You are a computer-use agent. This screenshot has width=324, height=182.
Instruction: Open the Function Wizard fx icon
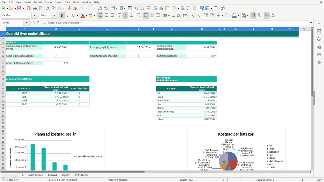coord(34,23)
